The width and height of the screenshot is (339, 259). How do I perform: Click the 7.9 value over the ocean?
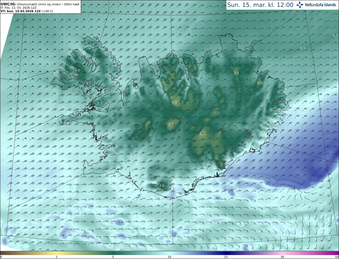coord(88,223)
